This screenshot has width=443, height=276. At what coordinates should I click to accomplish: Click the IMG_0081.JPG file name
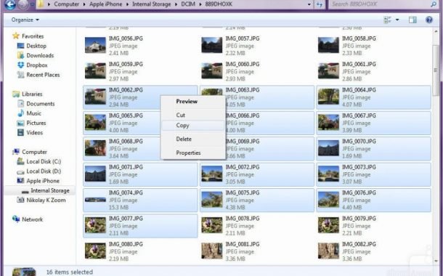[x=242, y=244]
